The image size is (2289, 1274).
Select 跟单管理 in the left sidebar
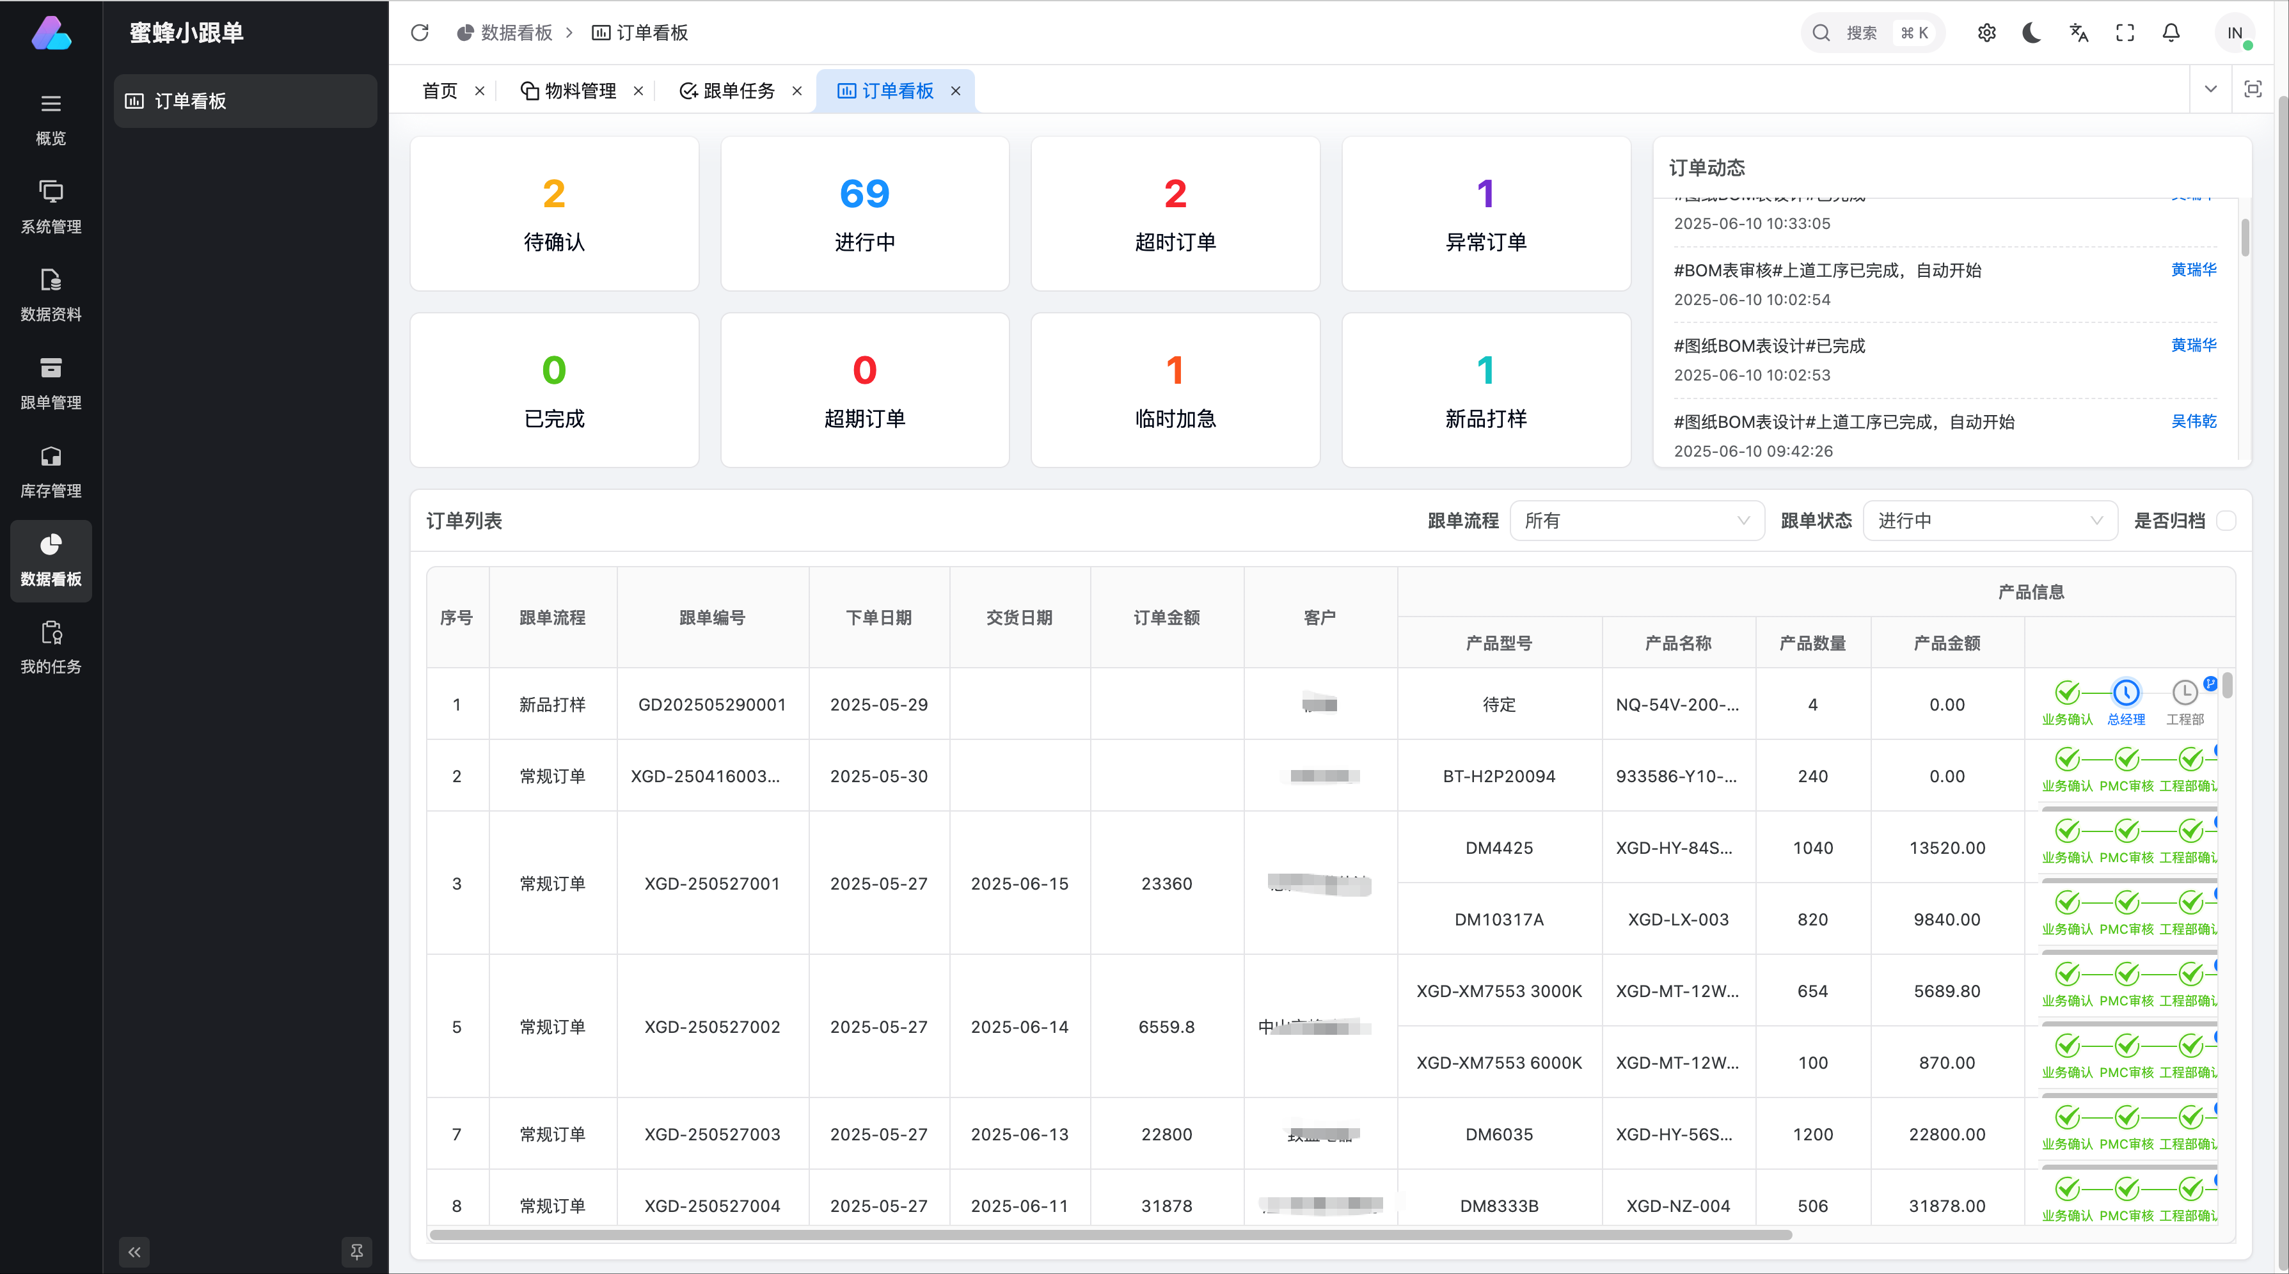(51, 382)
